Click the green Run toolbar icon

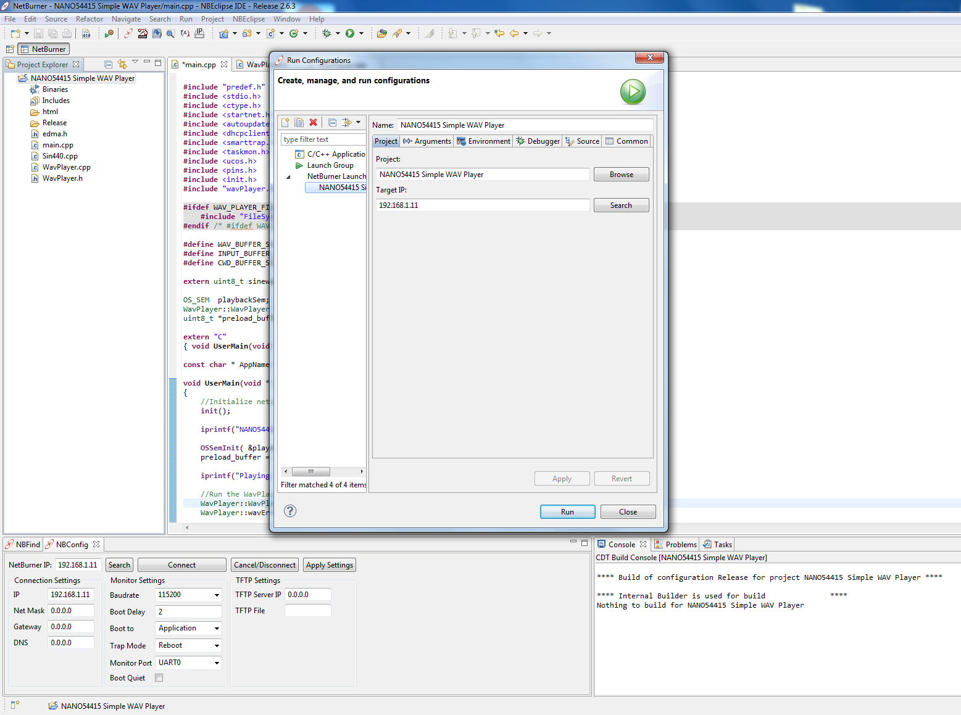point(350,33)
